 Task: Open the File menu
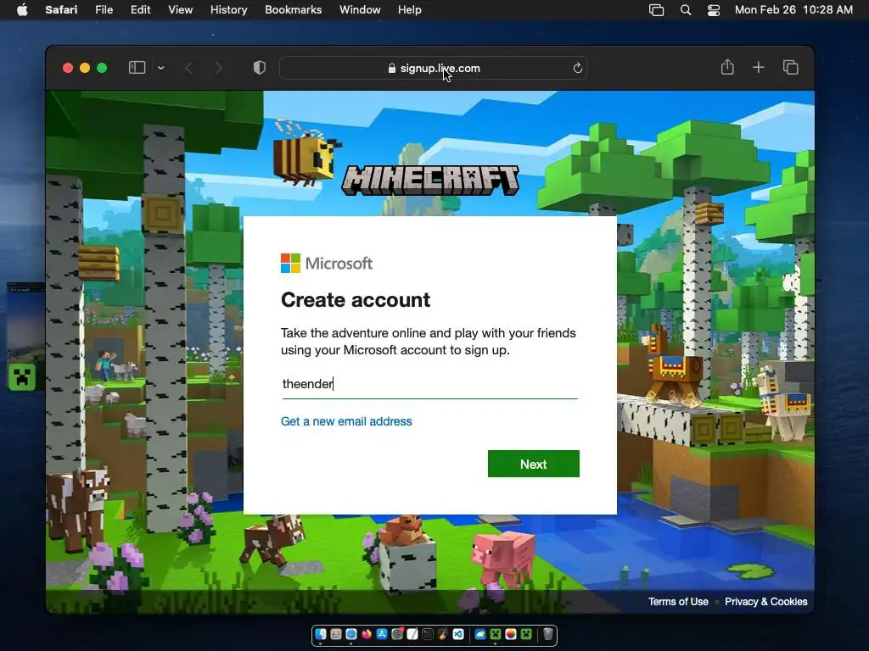click(104, 10)
